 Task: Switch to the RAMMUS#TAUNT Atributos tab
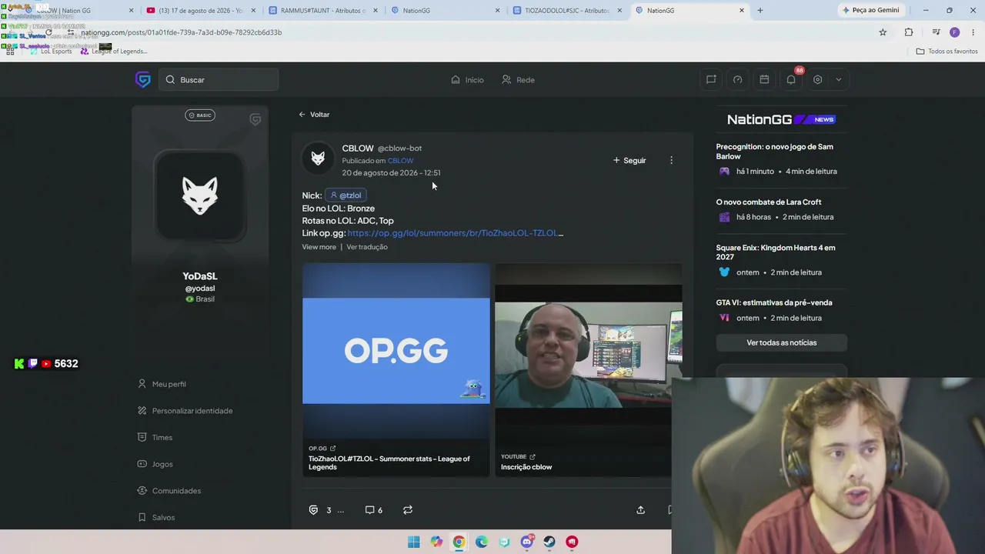click(322, 11)
